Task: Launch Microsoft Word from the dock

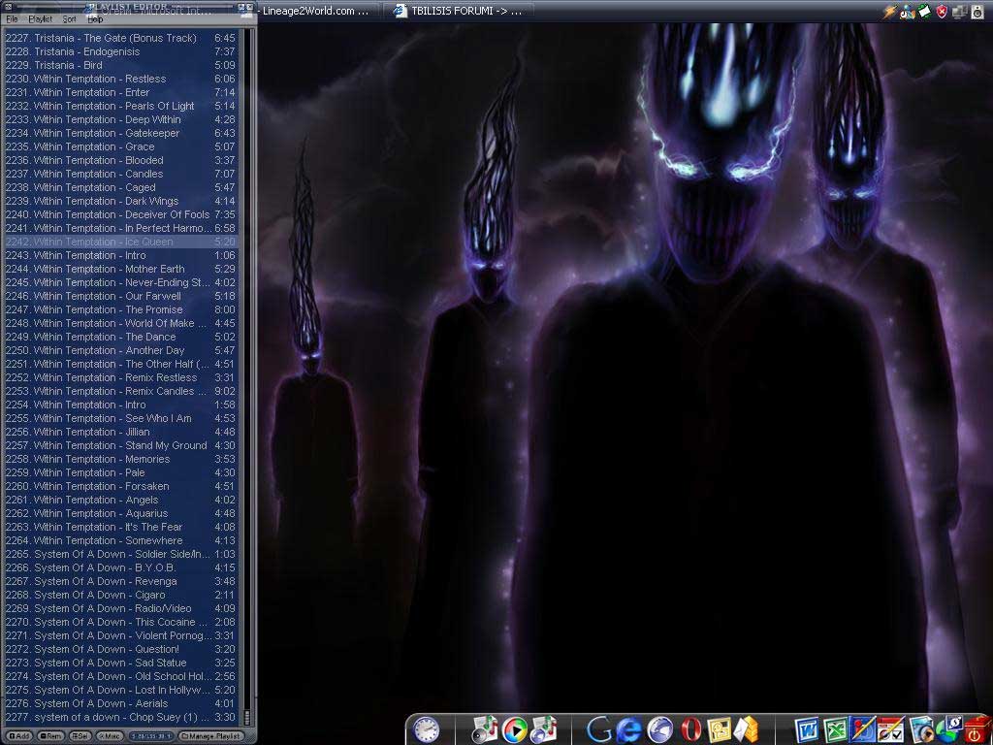Action: (x=806, y=730)
